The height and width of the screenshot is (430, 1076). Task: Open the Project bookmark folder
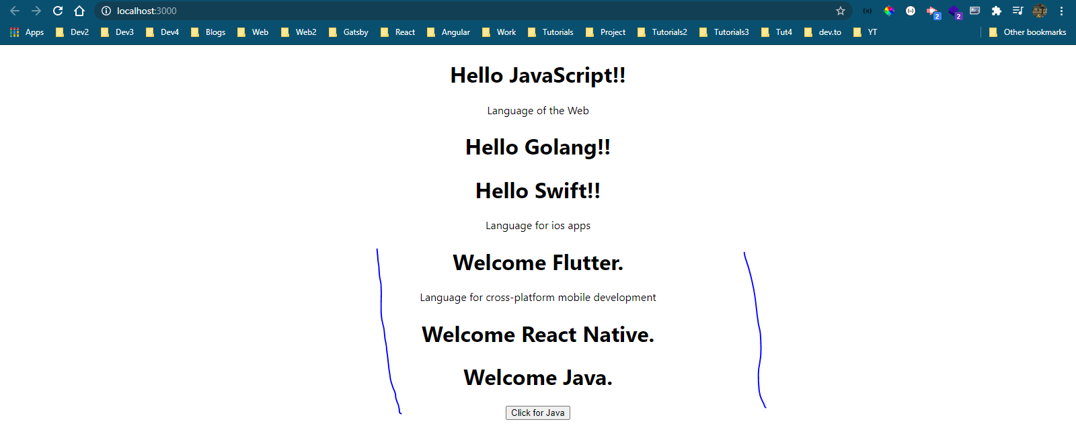[605, 32]
